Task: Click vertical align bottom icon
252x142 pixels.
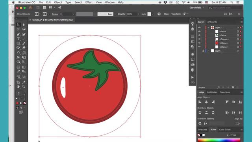Action: pos(240,102)
